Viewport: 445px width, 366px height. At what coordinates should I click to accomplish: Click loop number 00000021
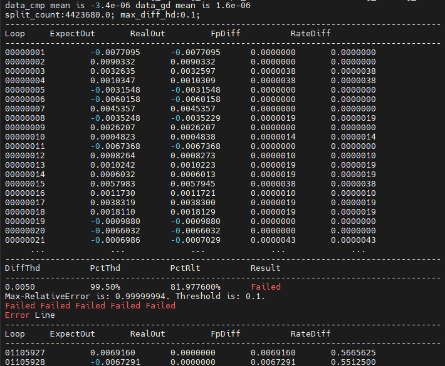click(x=25, y=240)
